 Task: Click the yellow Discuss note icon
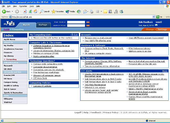105,11
